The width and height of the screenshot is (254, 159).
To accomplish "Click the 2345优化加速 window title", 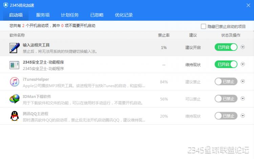I will pyautogui.click(x=22, y=5).
